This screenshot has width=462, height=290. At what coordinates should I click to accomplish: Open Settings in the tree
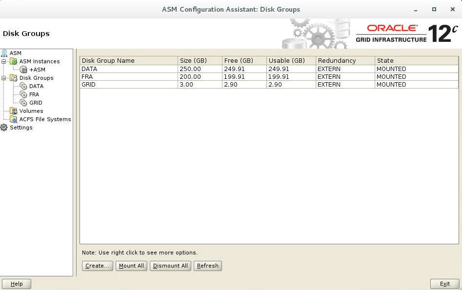pyautogui.click(x=21, y=127)
